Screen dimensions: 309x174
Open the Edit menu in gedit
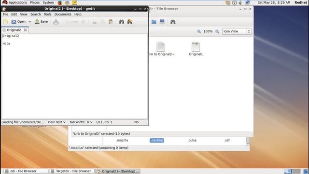(x=14, y=14)
